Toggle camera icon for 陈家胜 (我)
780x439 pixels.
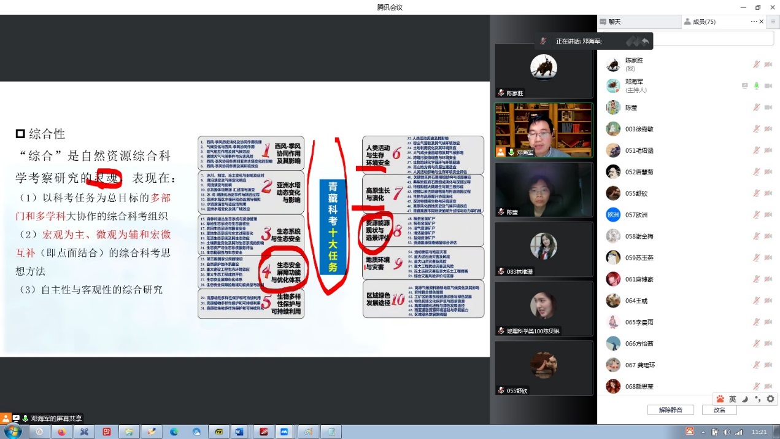768,64
